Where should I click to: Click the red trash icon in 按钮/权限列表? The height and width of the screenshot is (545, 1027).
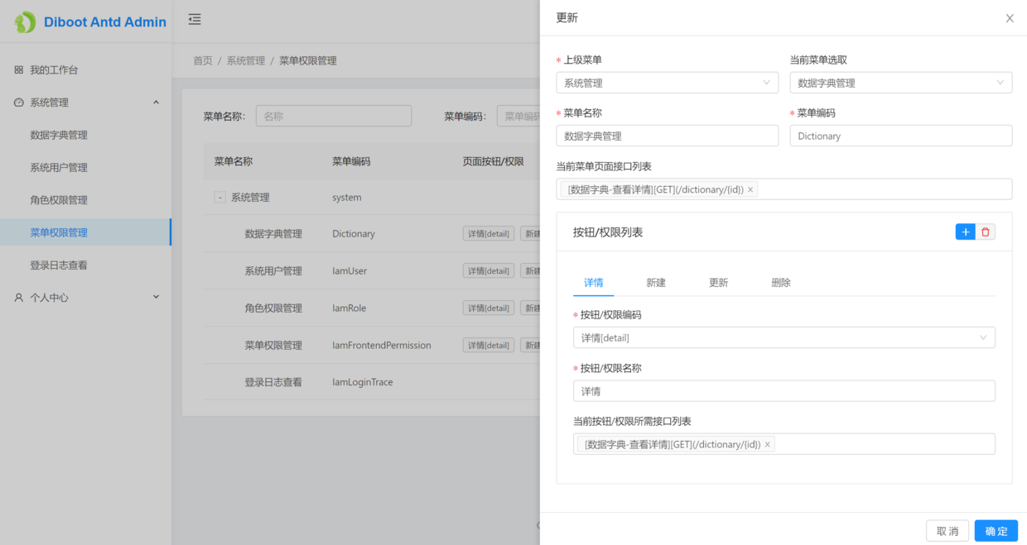(x=987, y=232)
